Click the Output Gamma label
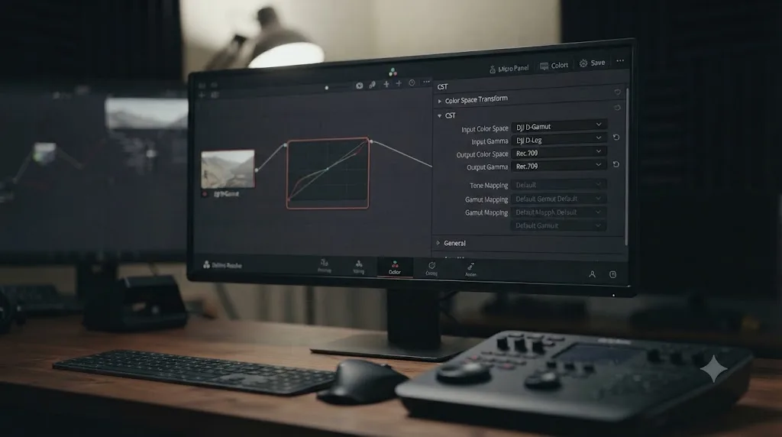 coord(486,167)
